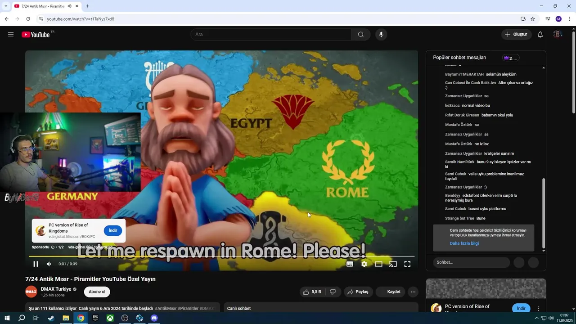Open the Chrome profile M avatar
The width and height of the screenshot is (576, 324).
coord(558,19)
